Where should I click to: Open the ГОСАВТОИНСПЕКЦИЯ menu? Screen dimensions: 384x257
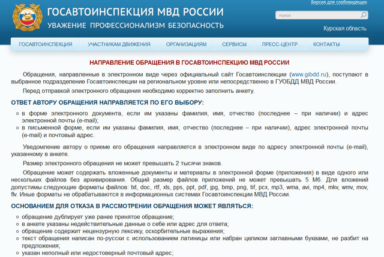coord(46,44)
